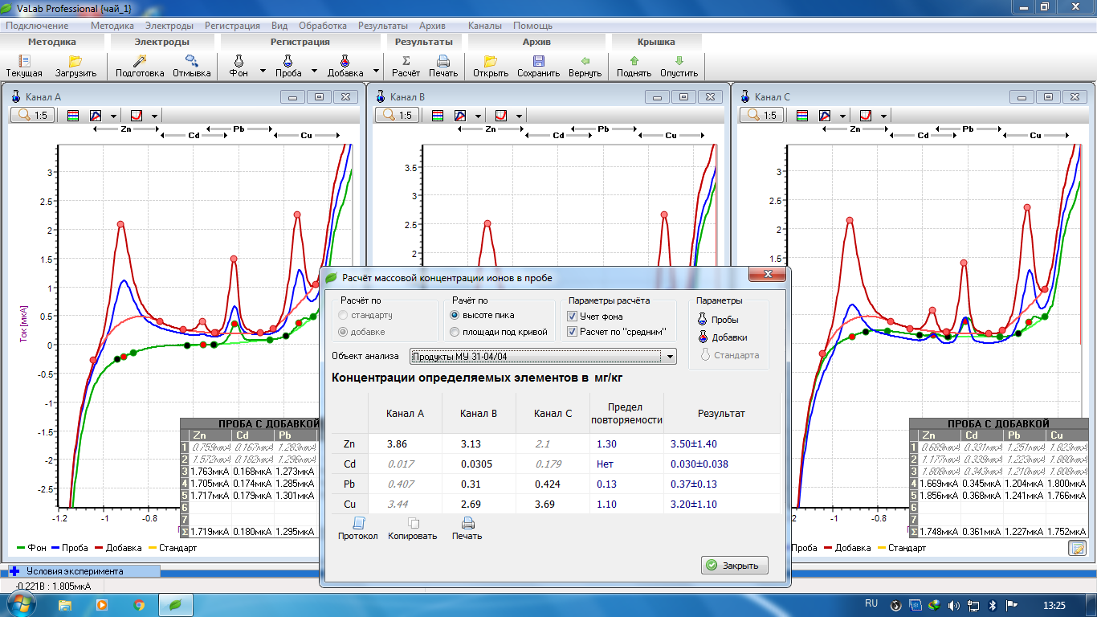
Task: Click the 1:5 zoom button in Канал C
Action: click(x=762, y=116)
